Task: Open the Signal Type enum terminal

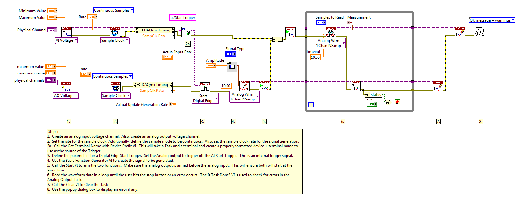Action: [231, 54]
